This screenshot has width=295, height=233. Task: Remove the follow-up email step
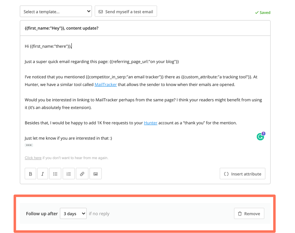point(249,213)
